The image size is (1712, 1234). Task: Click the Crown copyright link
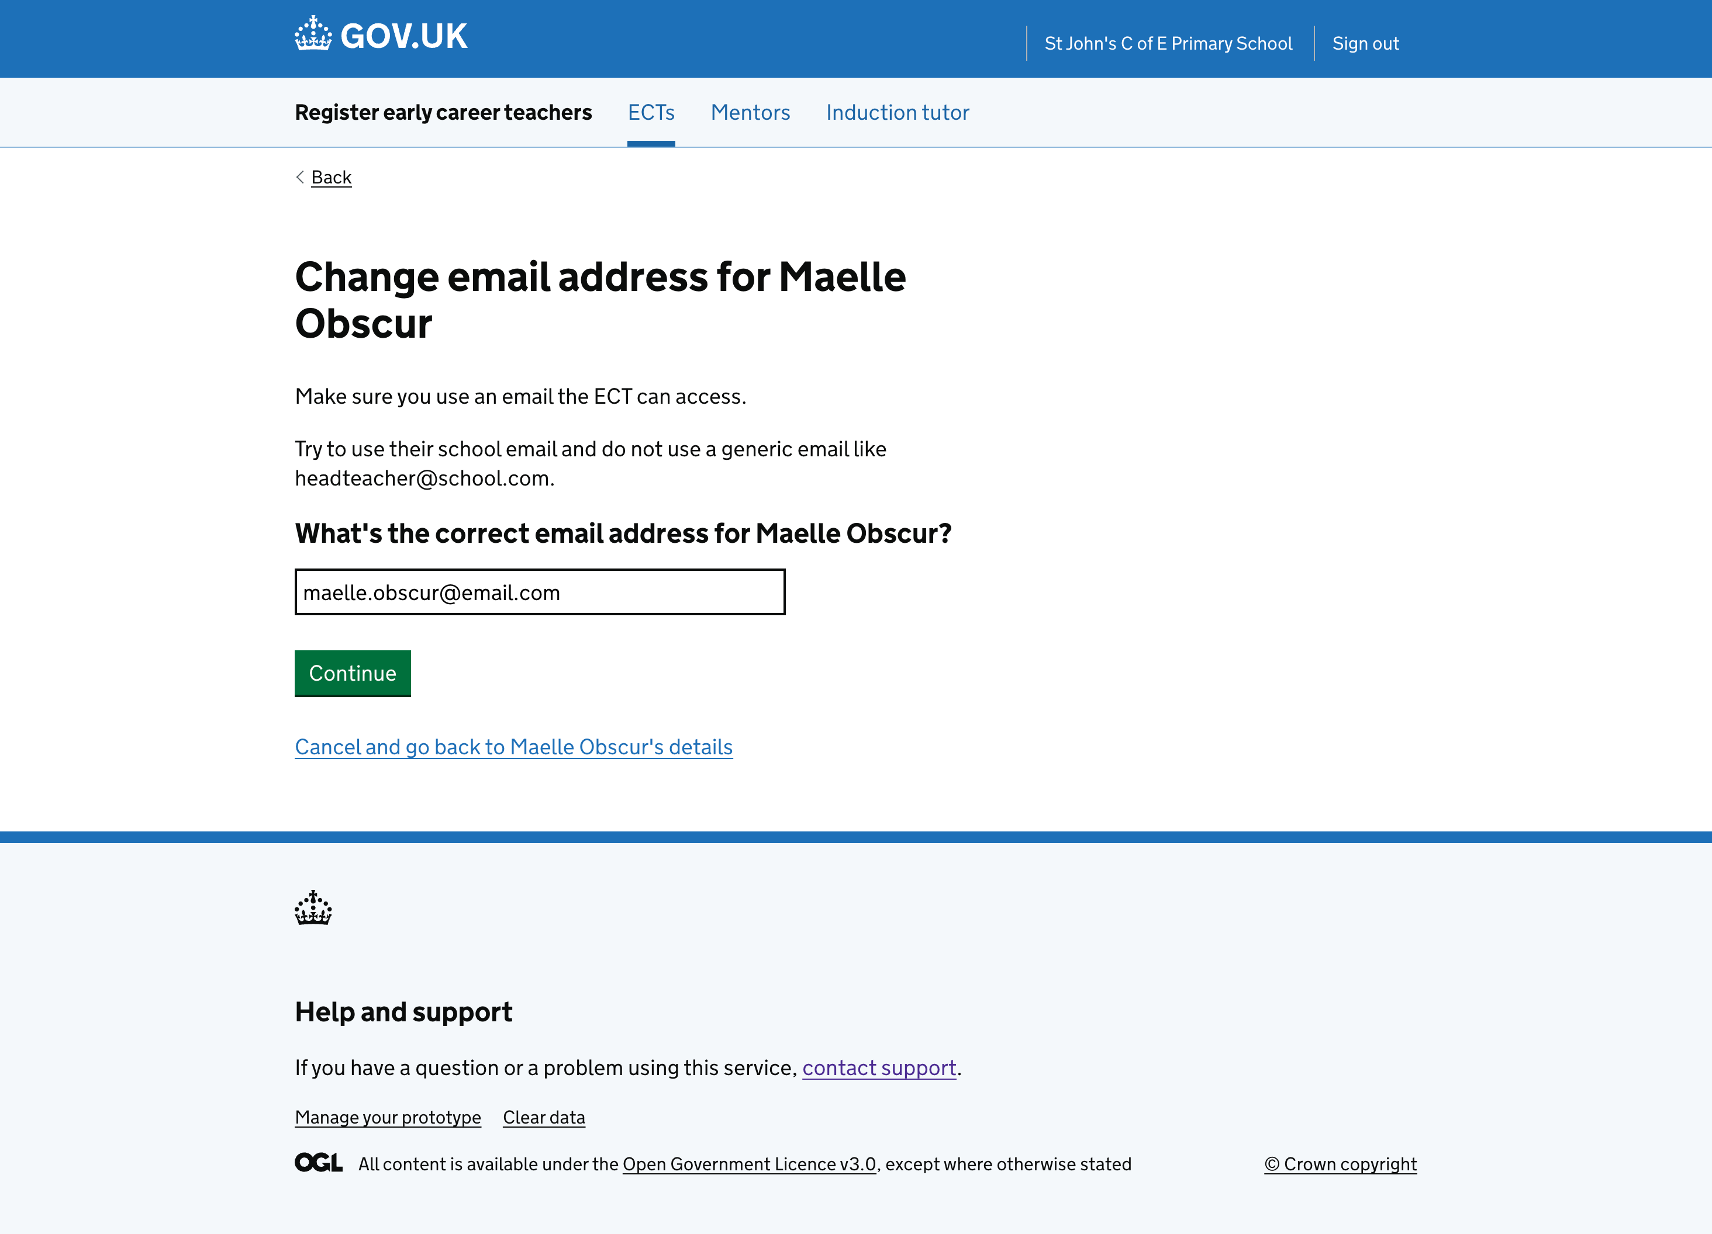point(1340,1164)
